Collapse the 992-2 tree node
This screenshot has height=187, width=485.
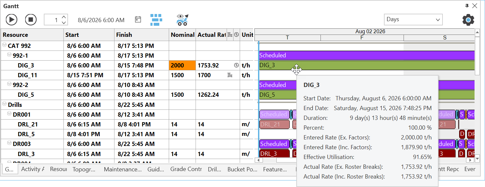click(9, 85)
